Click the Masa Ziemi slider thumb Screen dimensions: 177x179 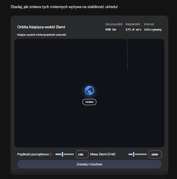[134, 154]
